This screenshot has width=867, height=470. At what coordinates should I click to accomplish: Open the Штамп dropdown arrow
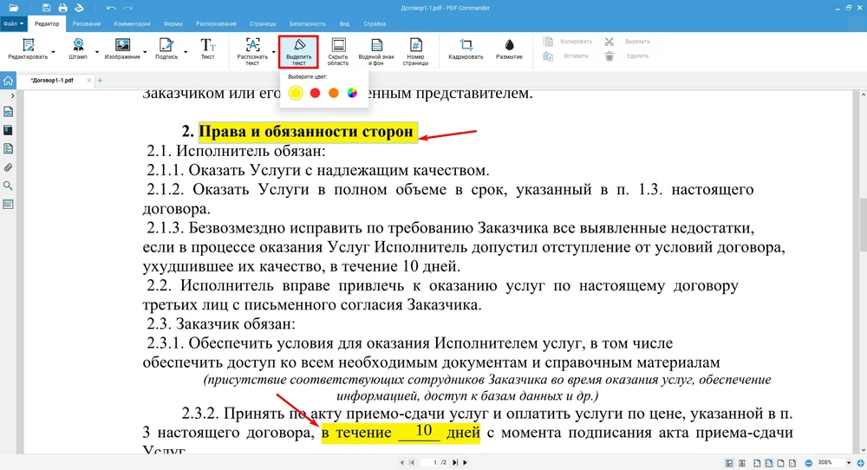(96, 50)
